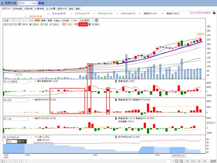Image resolution: width=217 pixels, height=163 pixels.
Task: Select page 5 at bottom left
Action: [x=17, y=161]
